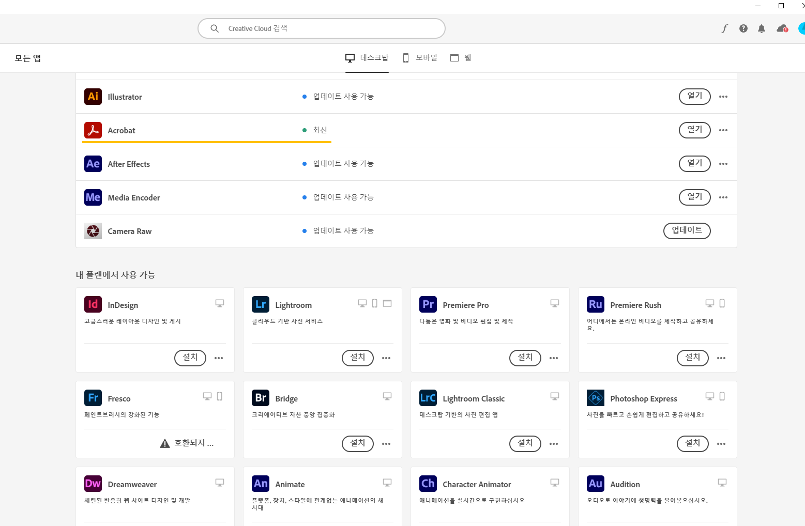Open the help question mark icon
805x526 pixels.
coord(743,28)
